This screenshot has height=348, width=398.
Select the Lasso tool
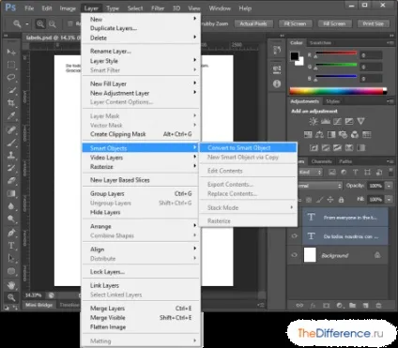coord(11,78)
